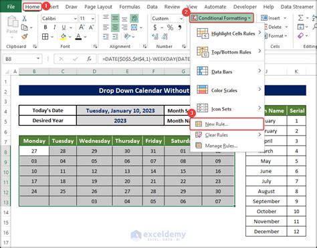
Task: Click the Borders grid icon
Action: [45, 37]
